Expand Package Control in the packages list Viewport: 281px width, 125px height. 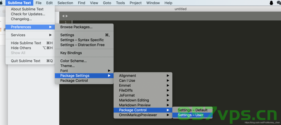(x=143, y=110)
